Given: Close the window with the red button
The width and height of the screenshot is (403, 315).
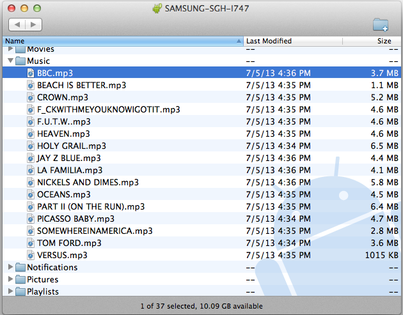Looking at the screenshot, I should click(x=12, y=8).
